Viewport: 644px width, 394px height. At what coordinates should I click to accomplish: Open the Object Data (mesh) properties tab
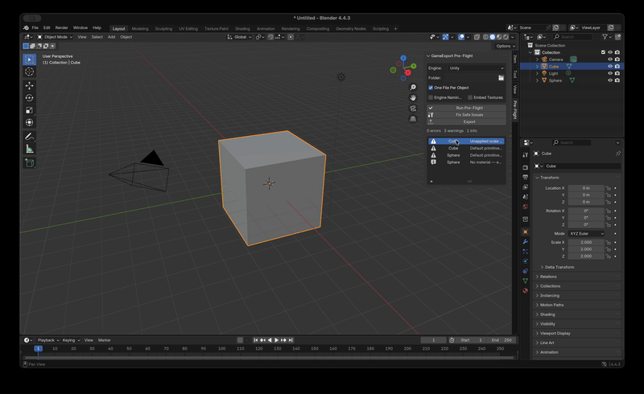(526, 281)
